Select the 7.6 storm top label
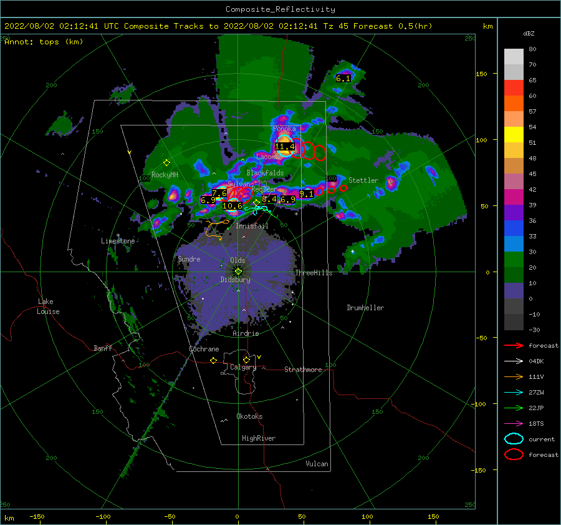The width and height of the screenshot is (561, 525). tap(219, 194)
